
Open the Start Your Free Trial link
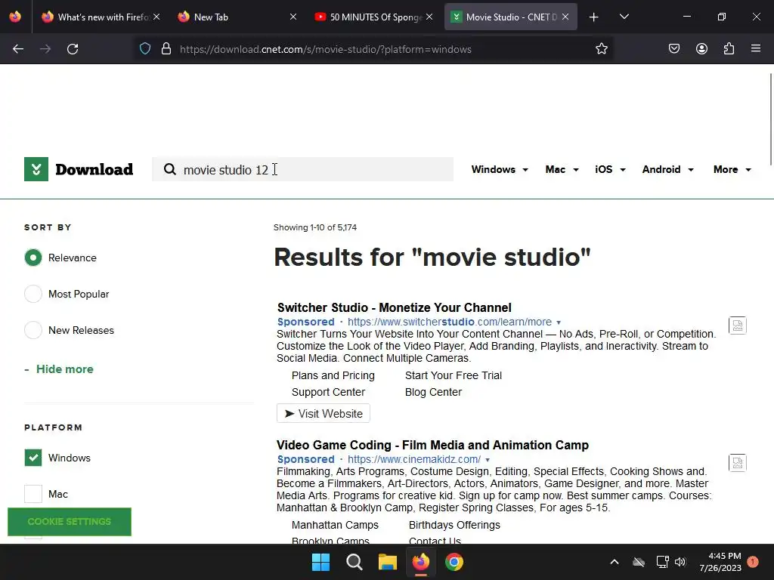click(x=454, y=375)
